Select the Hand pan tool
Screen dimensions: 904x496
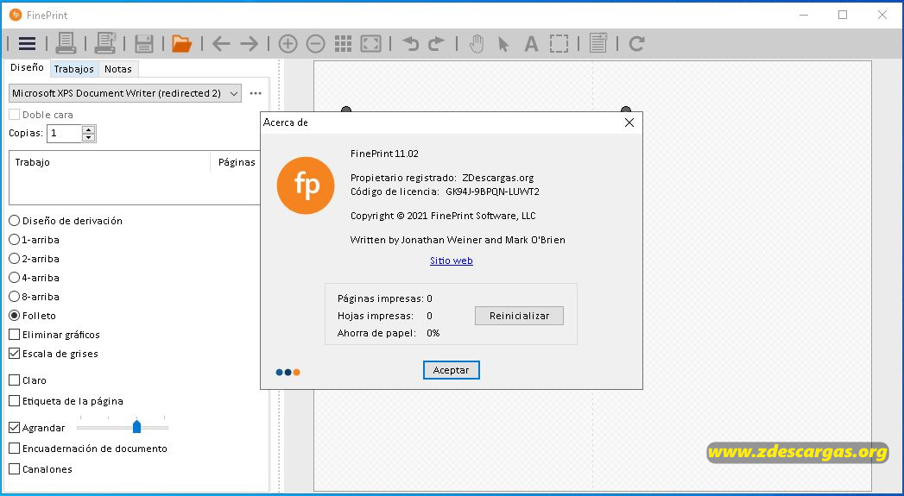pos(477,44)
